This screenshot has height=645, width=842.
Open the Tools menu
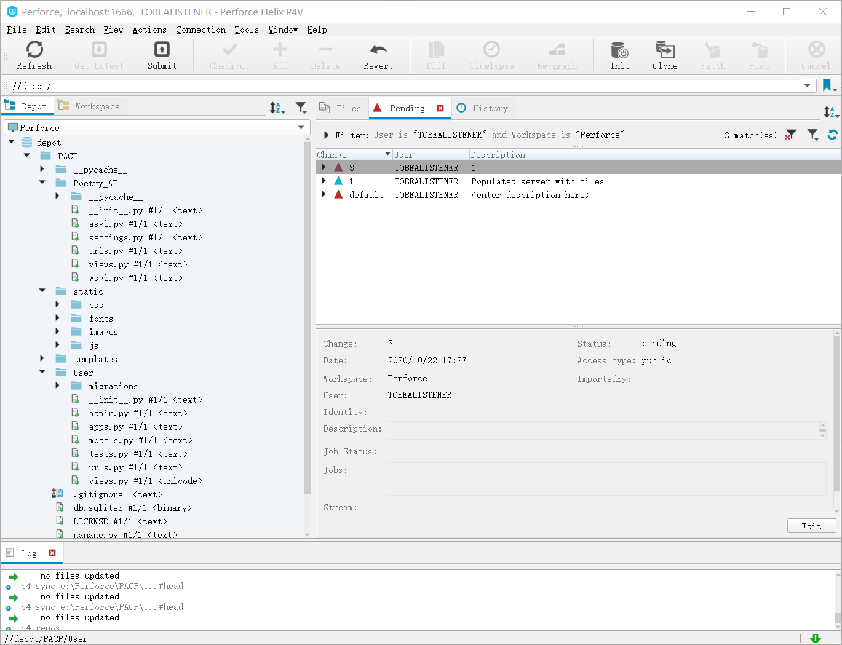(x=246, y=30)
